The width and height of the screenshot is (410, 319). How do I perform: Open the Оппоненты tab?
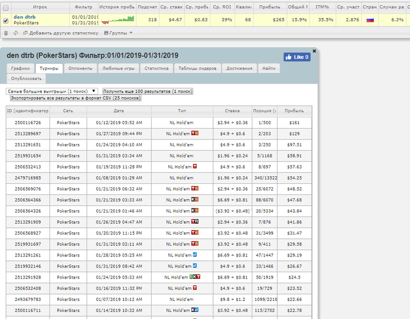80,68
